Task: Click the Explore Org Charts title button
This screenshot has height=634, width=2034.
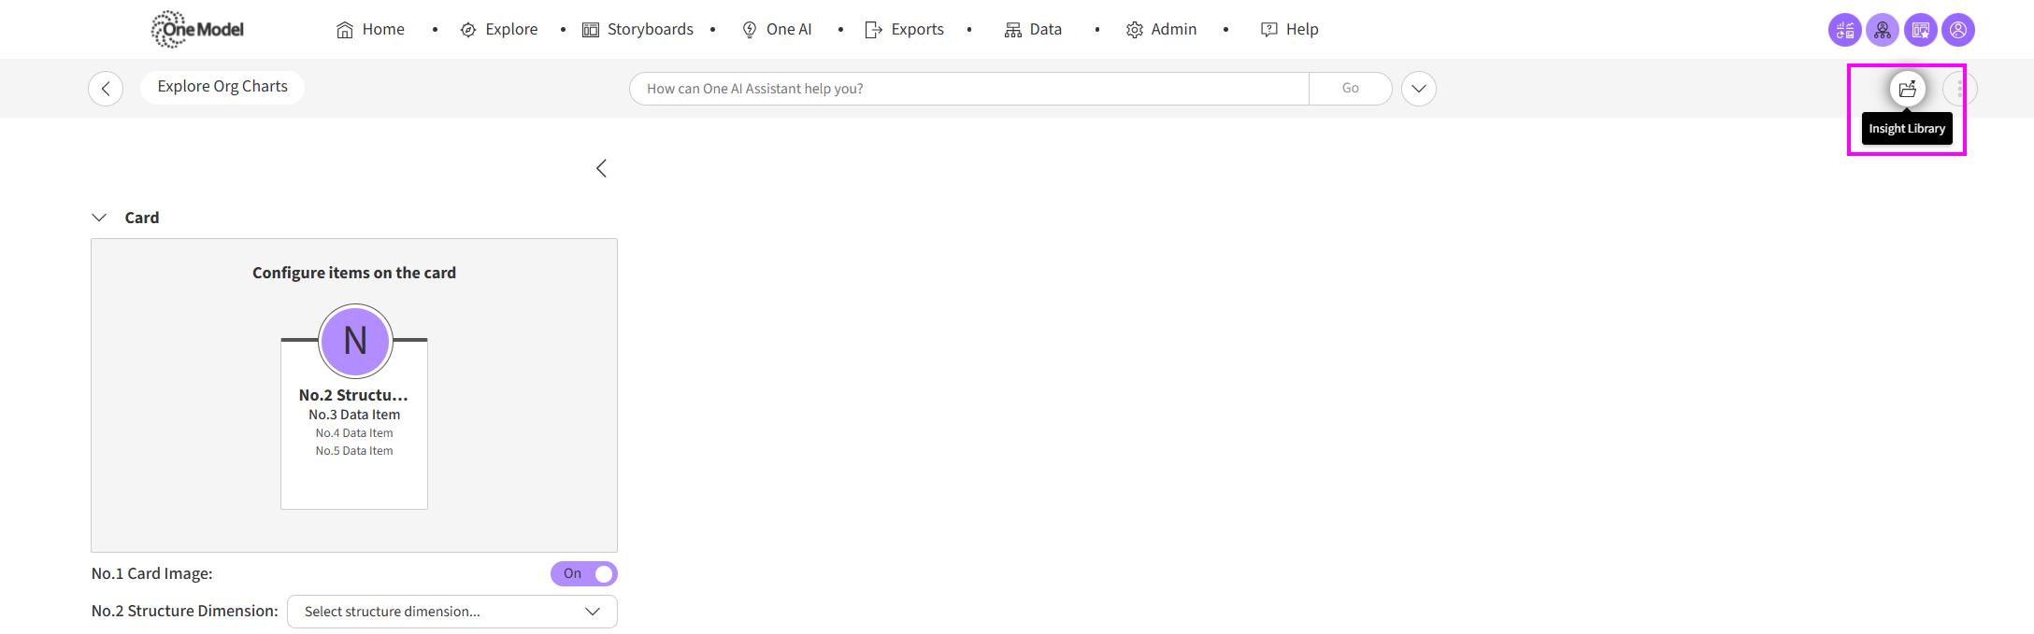Action: pos(222,87)
